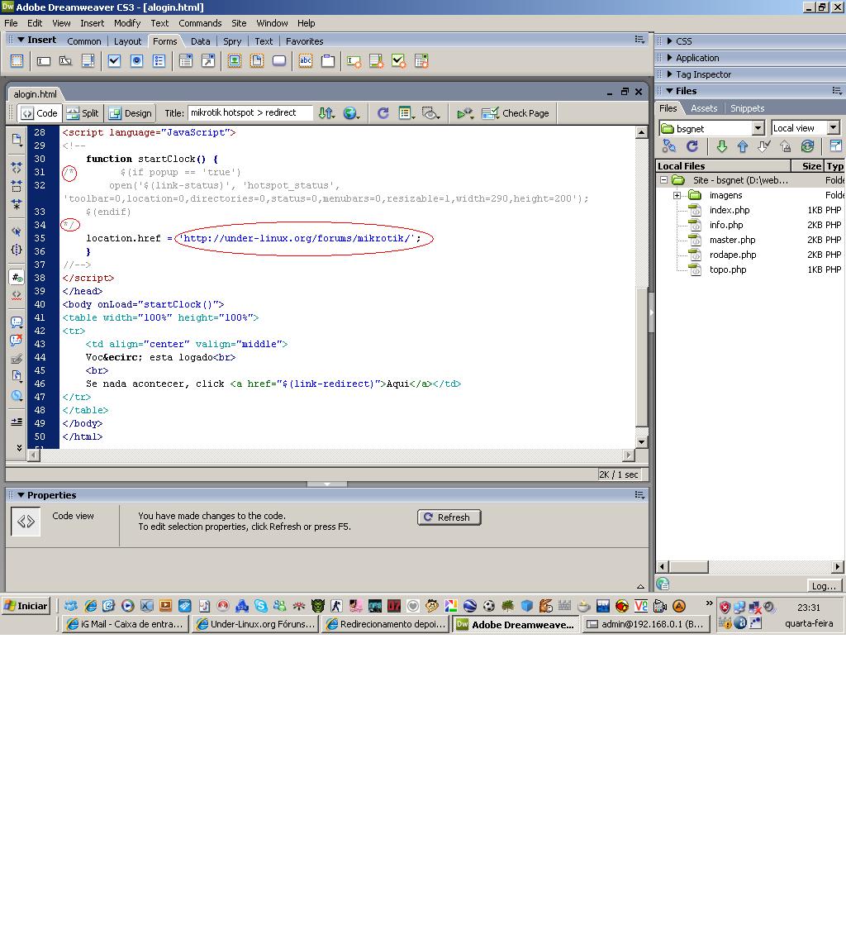Collapse the Properties panel

click(x=21, y=495)
